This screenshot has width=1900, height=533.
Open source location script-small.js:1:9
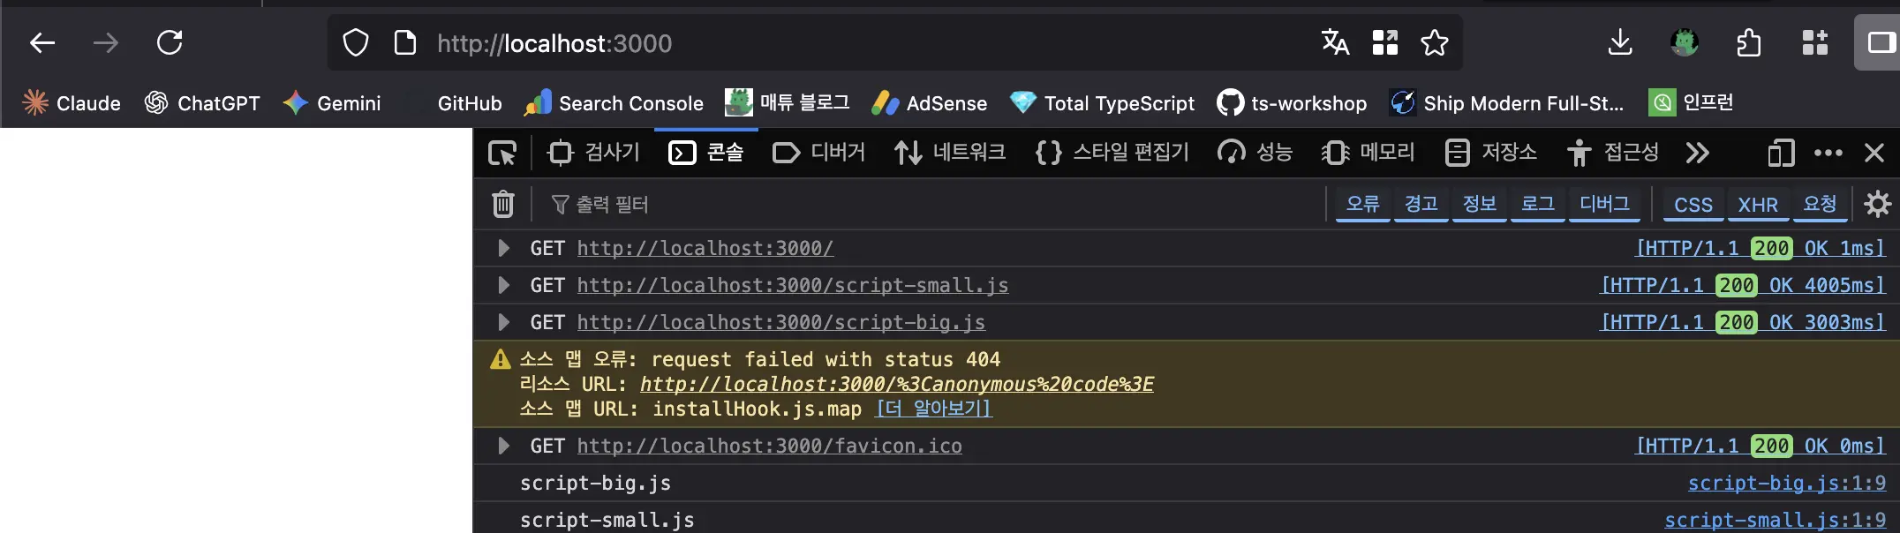[1776, 520]
